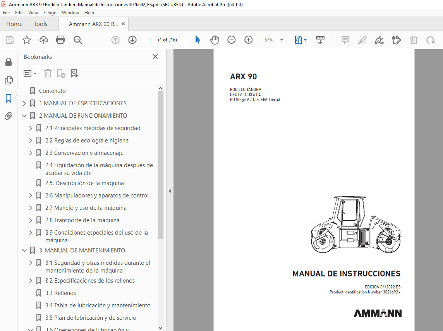Open the Attachments paperclip panel
This screenshot has width=443, height=331.
click(9, 116)
